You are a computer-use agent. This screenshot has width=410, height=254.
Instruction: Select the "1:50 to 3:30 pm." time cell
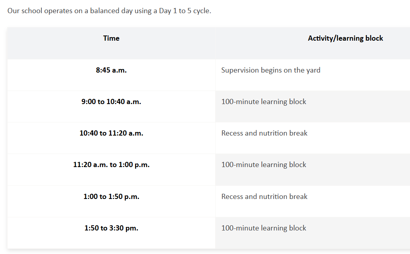pyautogui.click(x=111, y=228)
